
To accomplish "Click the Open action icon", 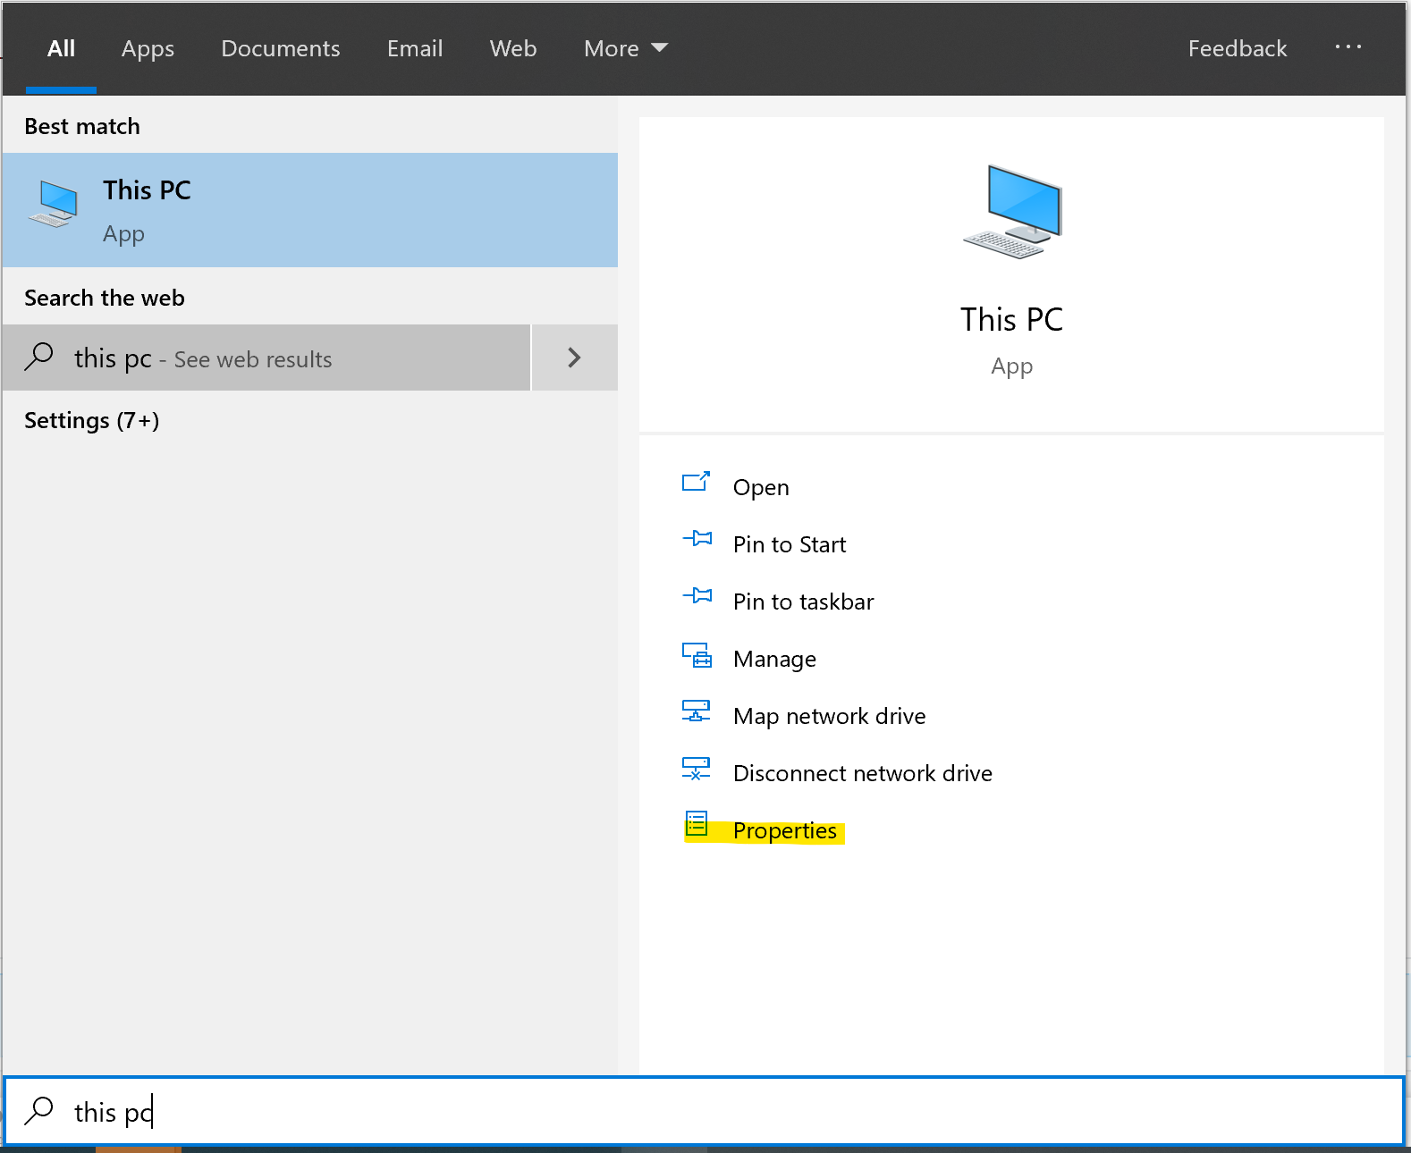I will 696,483.
